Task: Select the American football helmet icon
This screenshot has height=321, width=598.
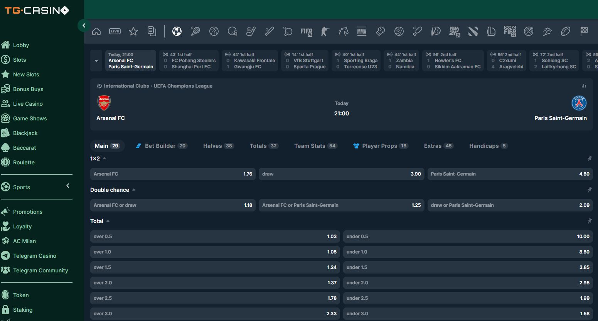Action: click(x=232, y=31)
